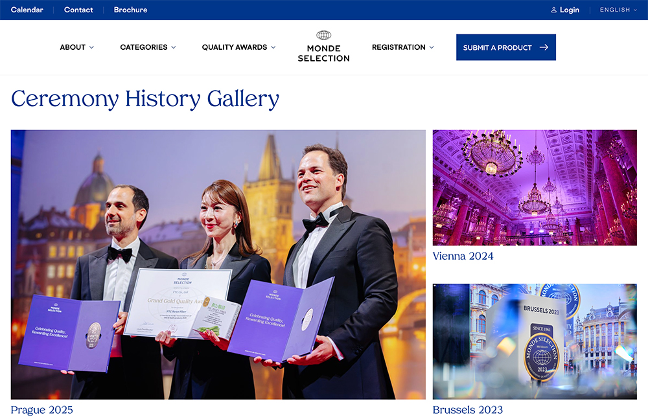
Task: Open the Quality Awards dropdown chevron
Action: (x=273, y=47)
